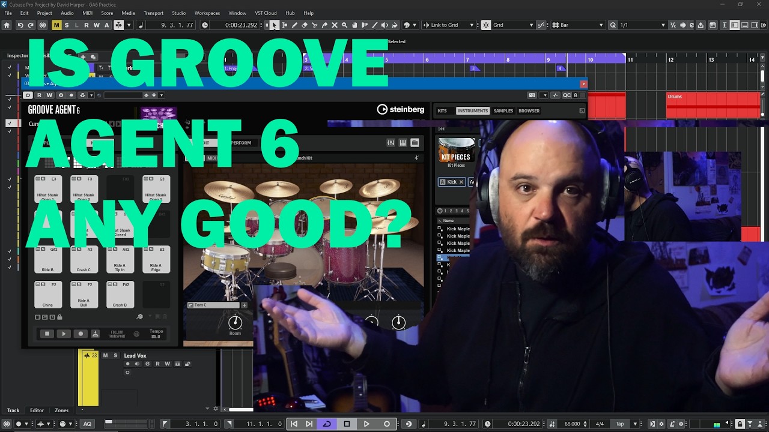Adjust the Room knob under Tom C
Viewport: 769px width, 432px height.
pos(235,322)
